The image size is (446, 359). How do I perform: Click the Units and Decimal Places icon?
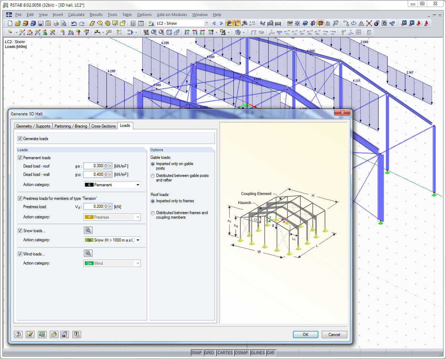pos(42,334)
